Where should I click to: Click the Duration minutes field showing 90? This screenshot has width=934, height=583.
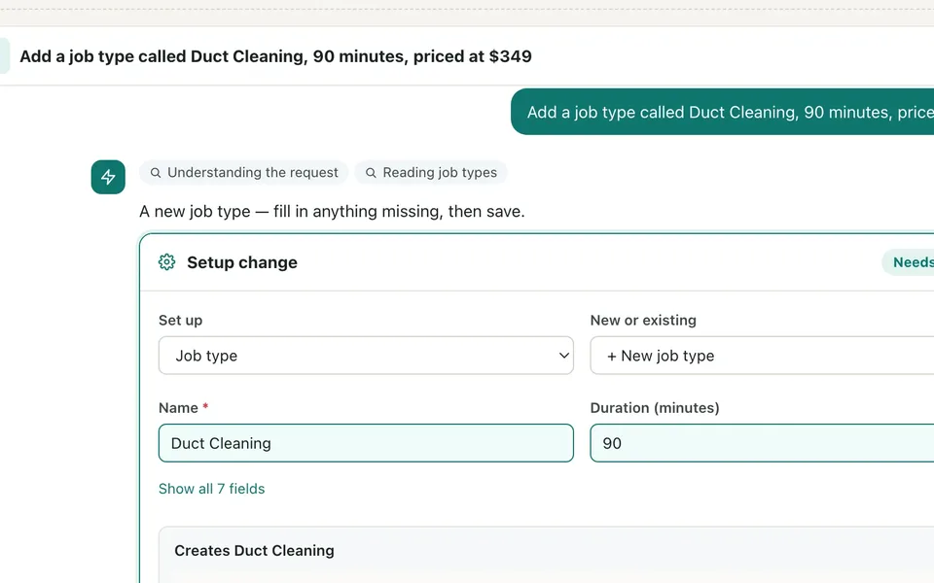coord(762,443)
